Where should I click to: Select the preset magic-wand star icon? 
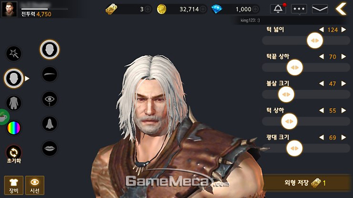pos(14,54)
